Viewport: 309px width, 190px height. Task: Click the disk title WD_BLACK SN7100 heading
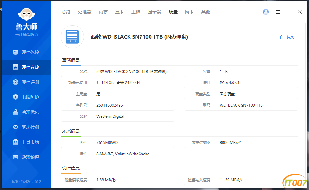139,37
